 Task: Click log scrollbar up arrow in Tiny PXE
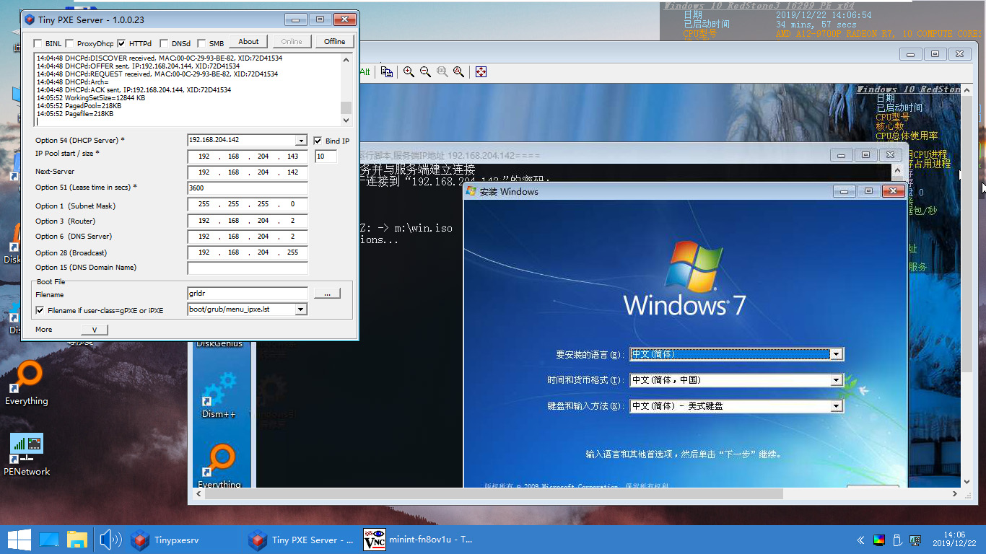[x=346, y=61]
